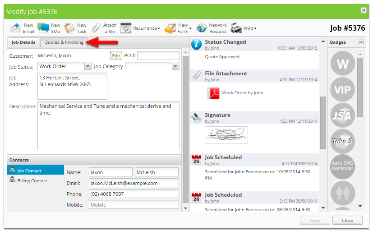Click the activity feed scrollbar thumb
The image size is (373, 231).
[323, 123]
